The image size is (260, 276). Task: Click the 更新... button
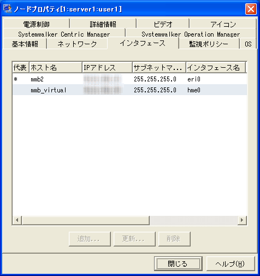tap(134, 239)
